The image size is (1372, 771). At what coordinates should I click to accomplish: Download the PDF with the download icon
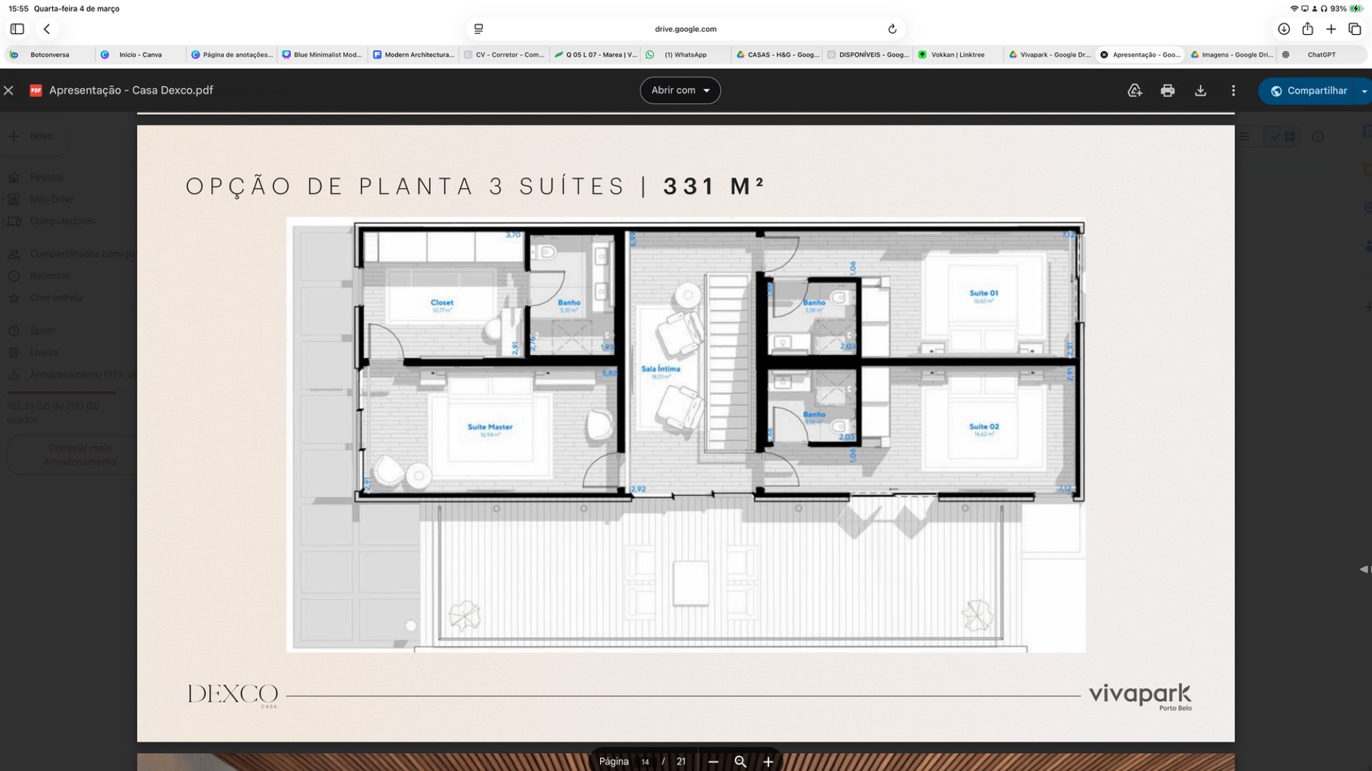1200,90
